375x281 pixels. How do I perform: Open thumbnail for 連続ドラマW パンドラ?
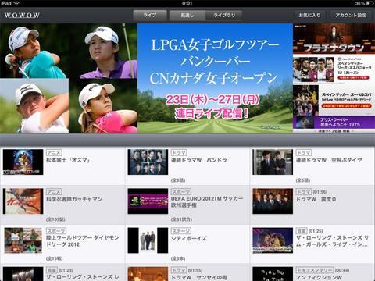[148, 162]
